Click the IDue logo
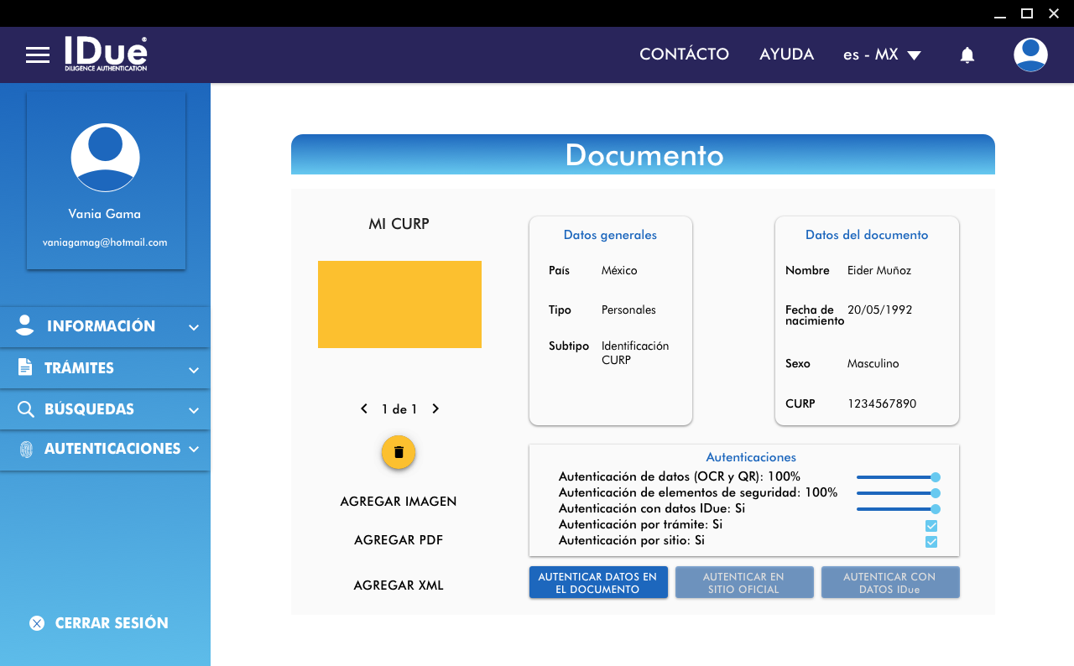1074x666 pixels. click(x=106, y=54)
